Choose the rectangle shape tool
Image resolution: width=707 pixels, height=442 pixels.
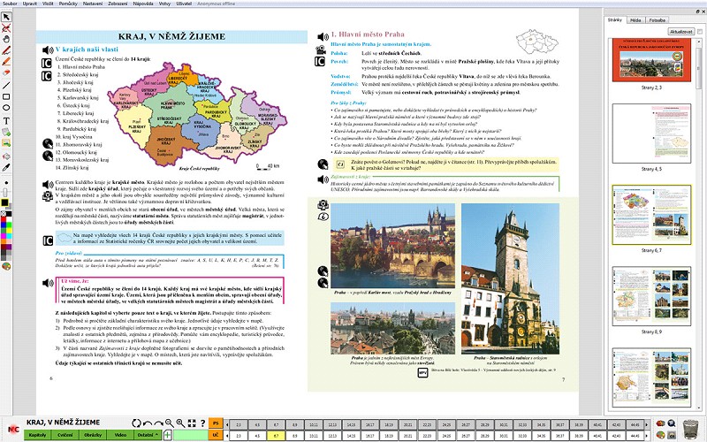[6, 96]
